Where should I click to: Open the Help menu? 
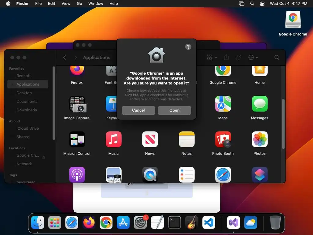pos(114,4)
